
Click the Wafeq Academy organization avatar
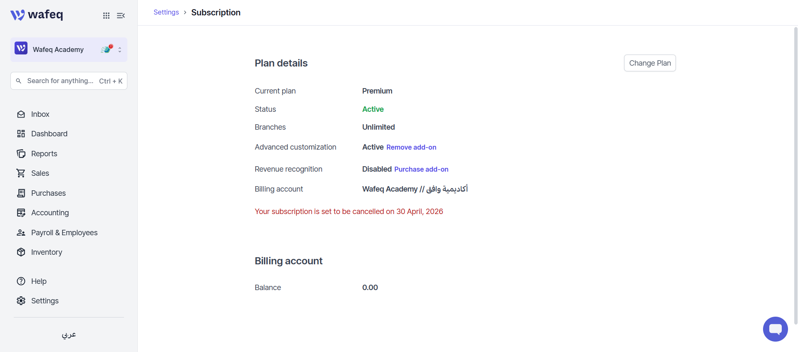pos(21,48)
